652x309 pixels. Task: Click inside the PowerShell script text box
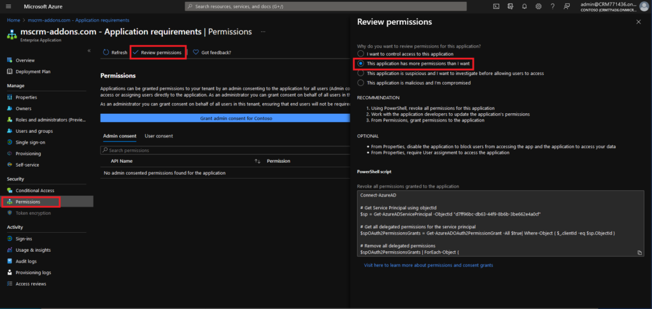point(500,223)
